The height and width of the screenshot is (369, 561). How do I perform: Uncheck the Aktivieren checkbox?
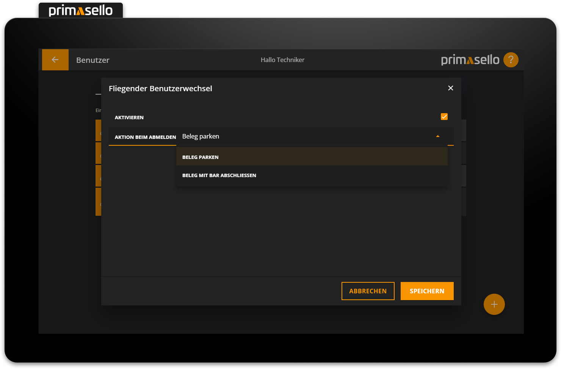point(444,117)
